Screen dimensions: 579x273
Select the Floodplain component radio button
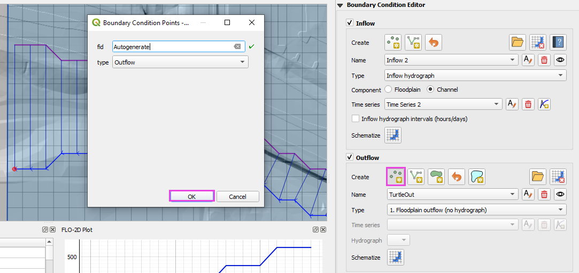coord(388,90)
